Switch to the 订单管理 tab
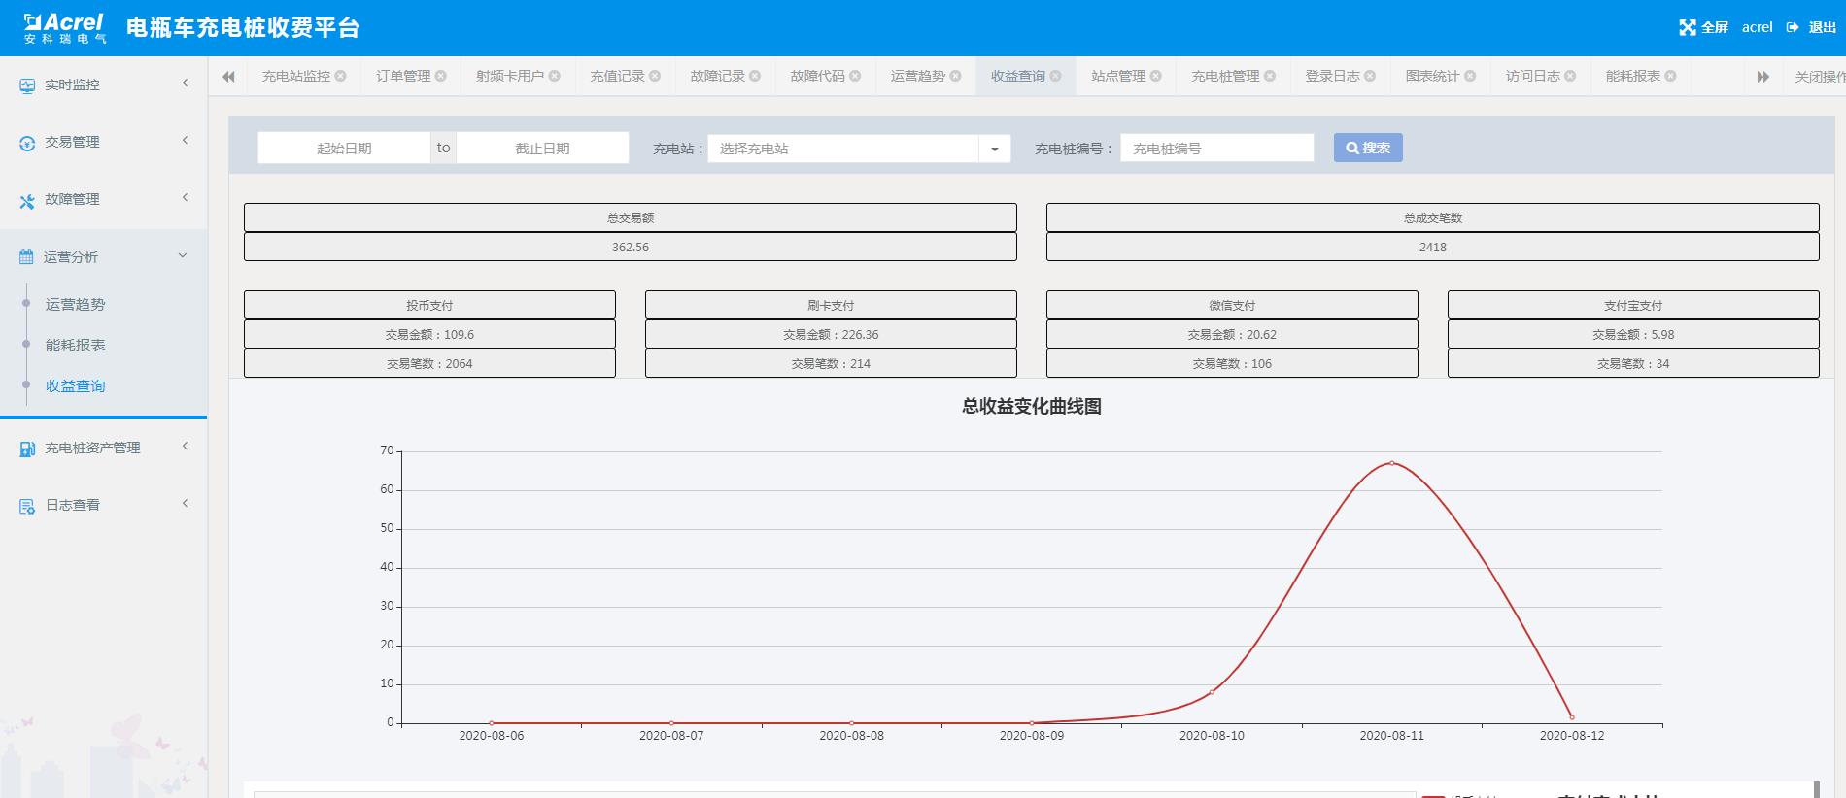This screenshot has width=1846, height=798. pyautogui.click(x=402, y=76)
